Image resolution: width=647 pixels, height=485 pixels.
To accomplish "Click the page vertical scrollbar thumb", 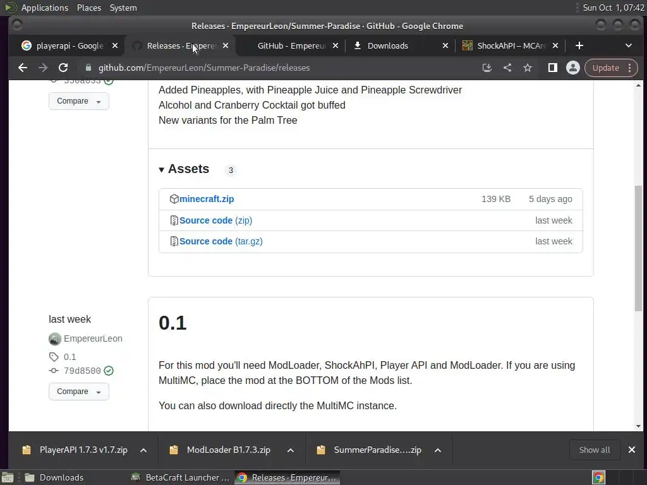I will coord(638,248).
